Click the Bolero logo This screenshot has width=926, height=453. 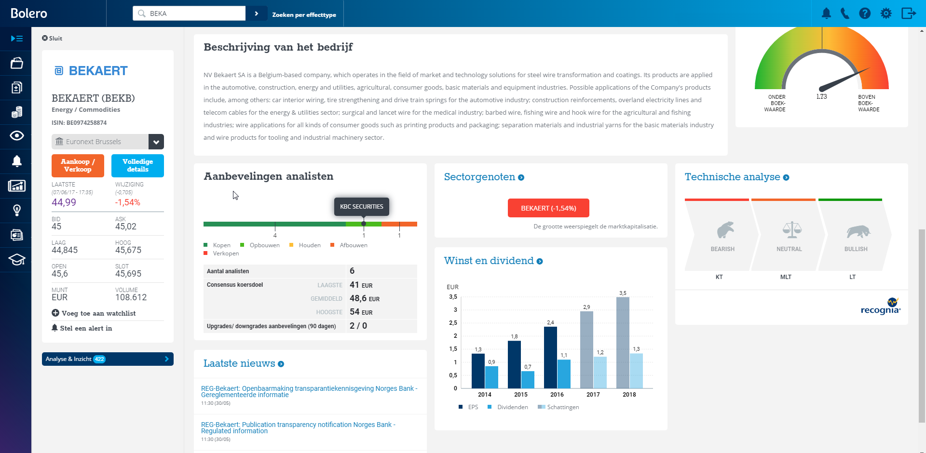(x=29, y=13)
